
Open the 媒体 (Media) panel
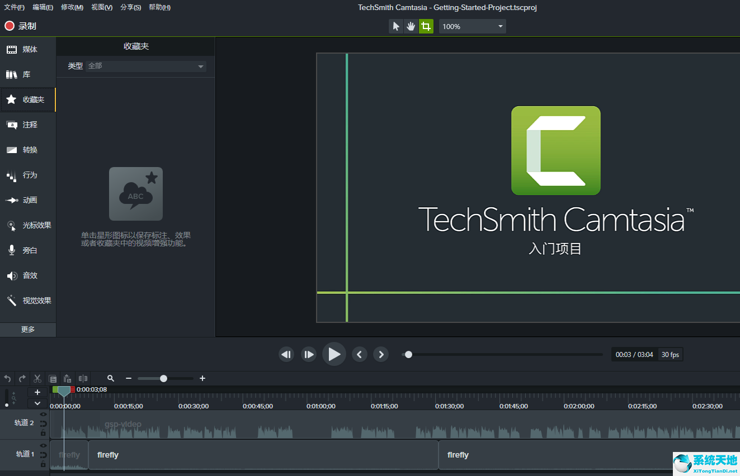click(x=28, y=50)
